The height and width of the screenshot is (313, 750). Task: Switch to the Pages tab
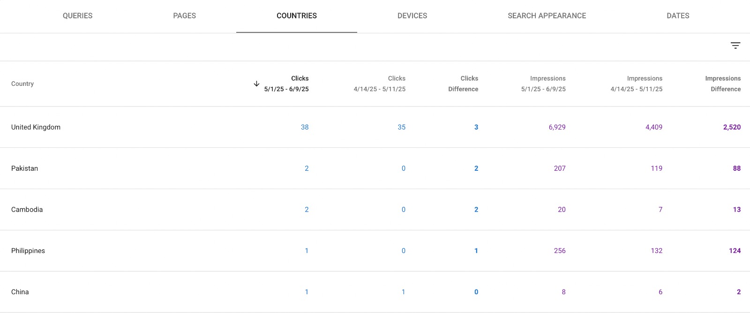184,16
